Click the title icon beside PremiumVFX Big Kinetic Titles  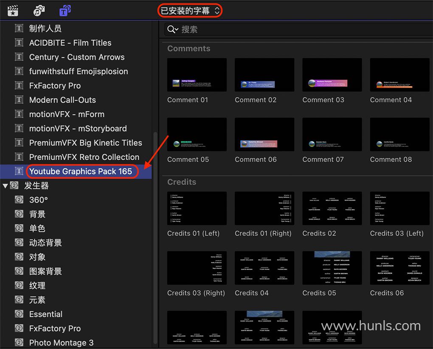point(19,142)
